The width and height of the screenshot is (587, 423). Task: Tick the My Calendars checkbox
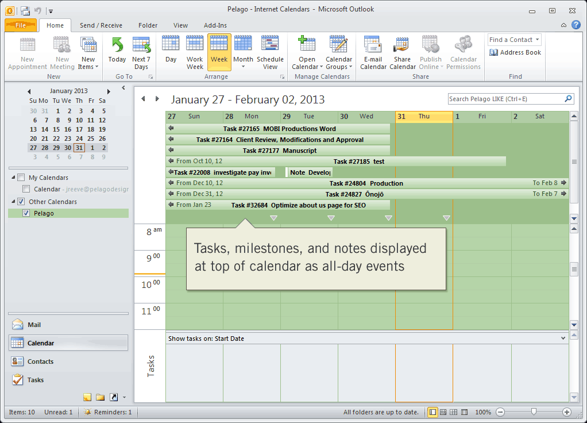21,177
